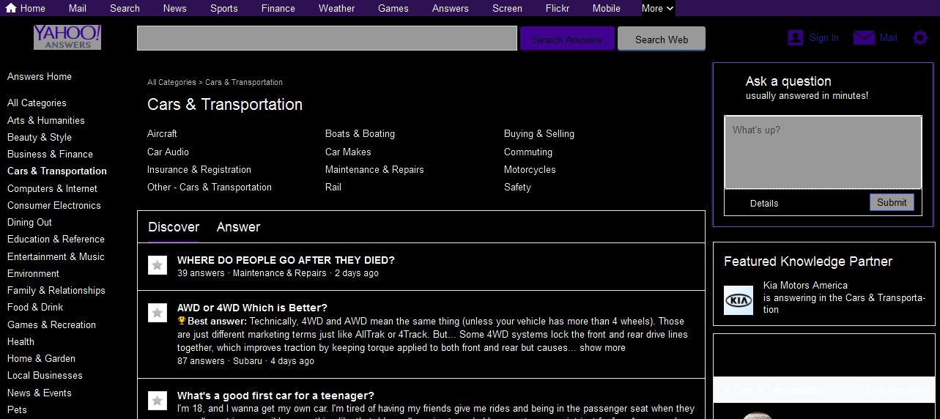Open the Car Audio subcategory

click(x=168, y=152)
